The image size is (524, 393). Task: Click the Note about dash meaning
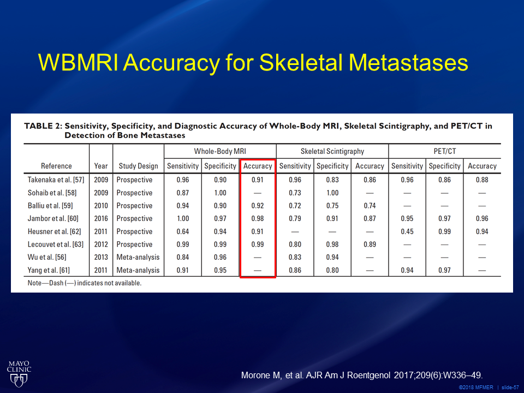(x=84, y=283)
